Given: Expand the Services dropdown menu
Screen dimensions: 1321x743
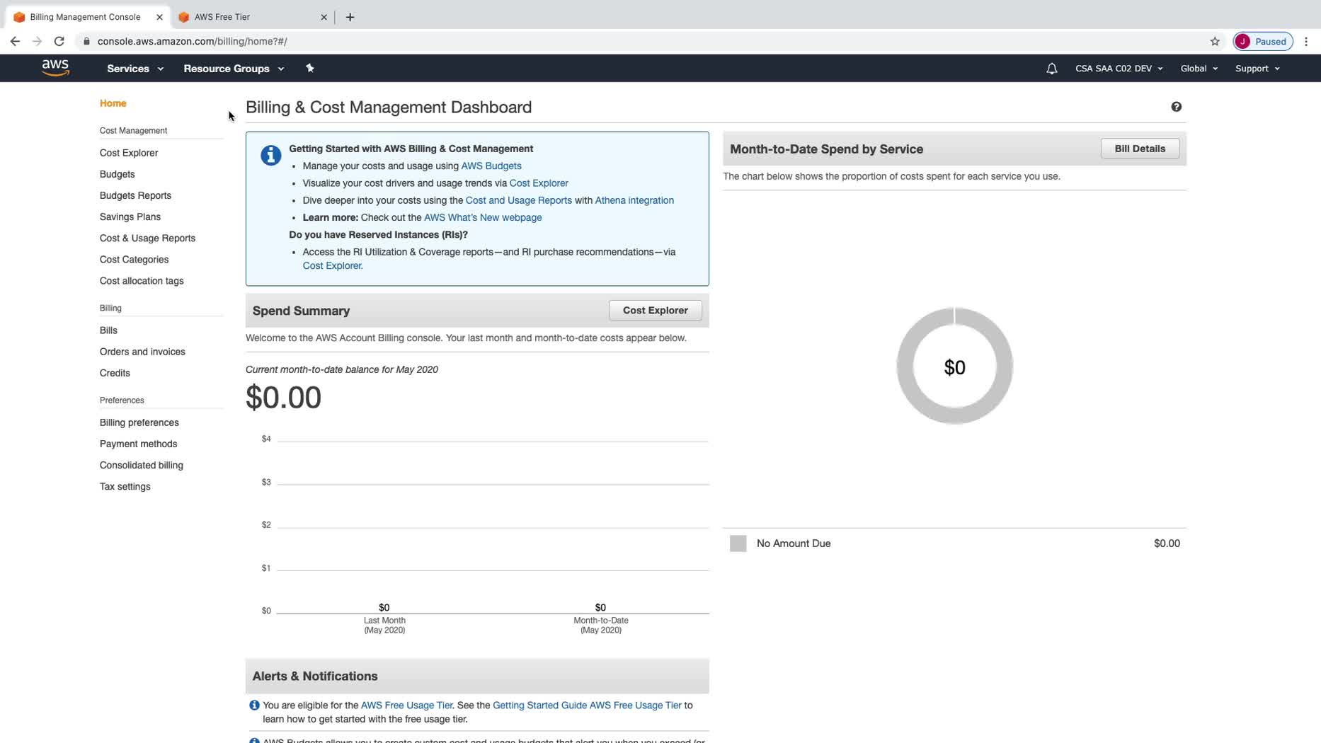Looking at the screenshot, I should tap(135, 69).
